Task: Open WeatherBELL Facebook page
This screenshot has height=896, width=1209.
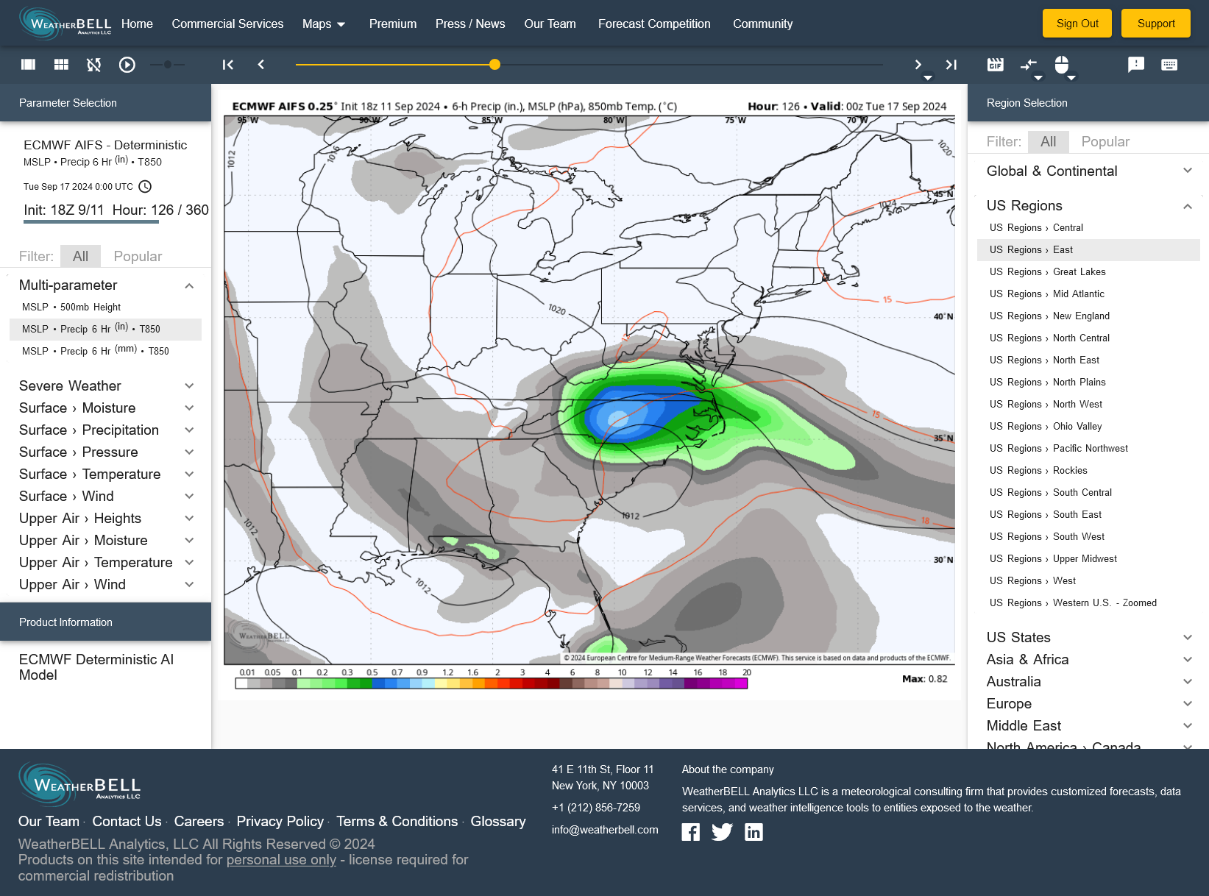Action: 691,832
